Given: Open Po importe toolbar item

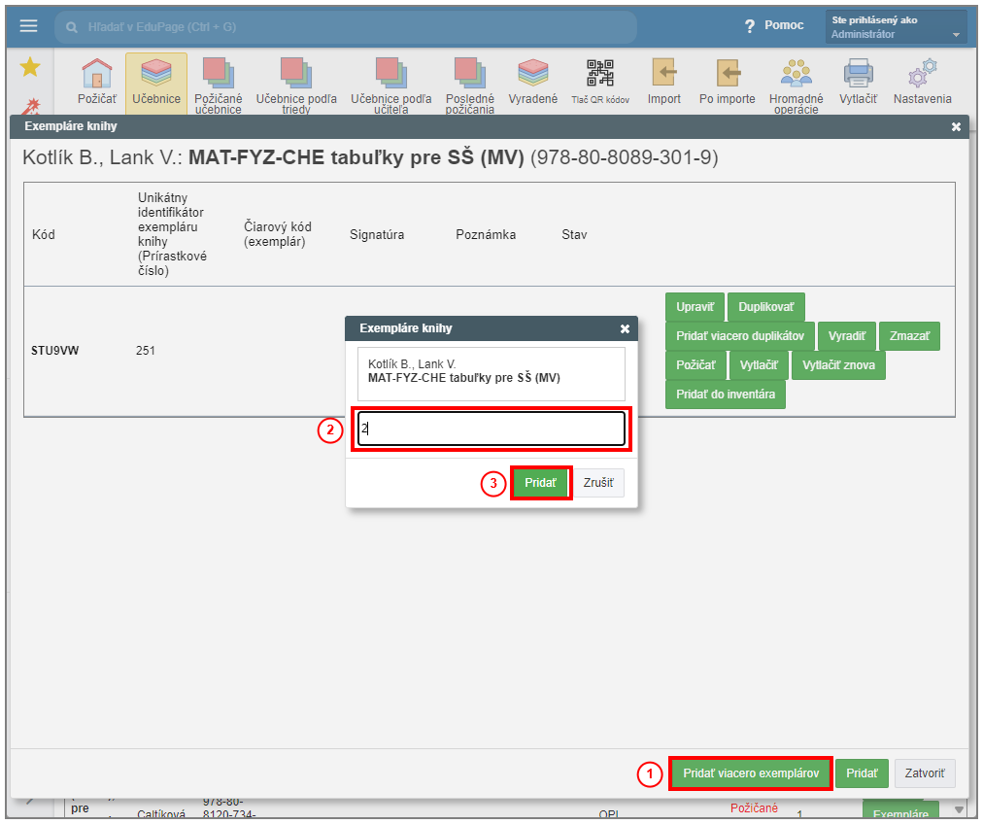Looking at the screenshot, I should [727, 74].
